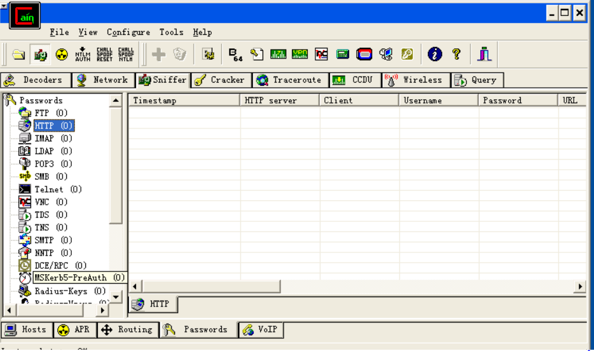The image size is (594, 351).
Task: Toggle the Start/Stop Sniffer toolbar icon
Action: pyautogui.click(x=40, y=55)
